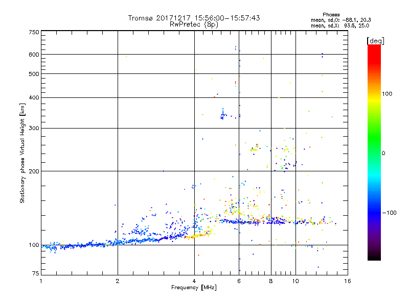The height and width of the screenshot is (306, 409).
Task: Click the 'Frequency [MHz]' axis title
Action: (194, 288)
